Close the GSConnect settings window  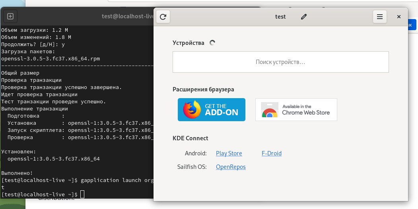(399, 17)
